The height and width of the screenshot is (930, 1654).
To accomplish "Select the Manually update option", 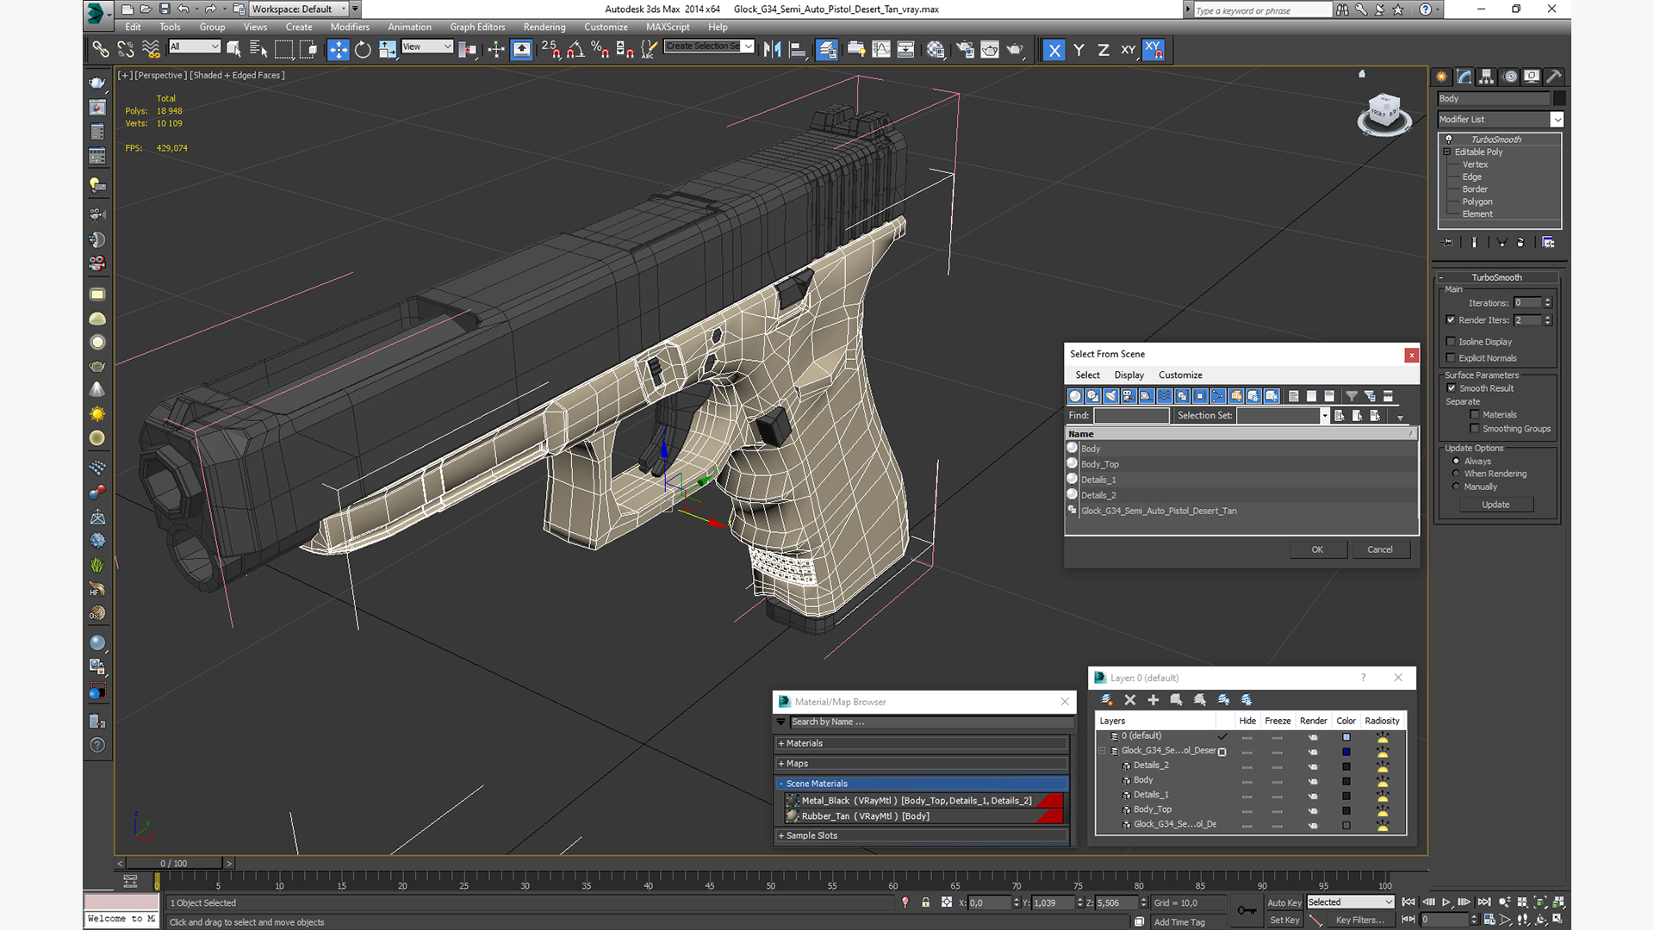I will 1457,487.
